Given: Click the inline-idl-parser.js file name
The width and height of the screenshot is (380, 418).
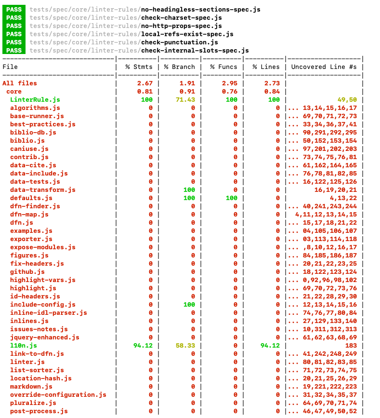Looking at the screenshot, I should [49, 313].
